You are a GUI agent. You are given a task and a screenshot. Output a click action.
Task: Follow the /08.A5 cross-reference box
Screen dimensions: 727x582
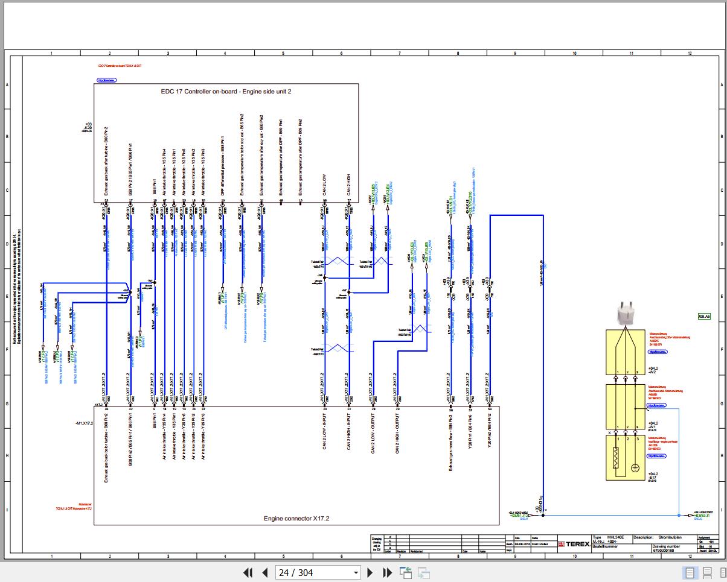[x=704, y=316]
